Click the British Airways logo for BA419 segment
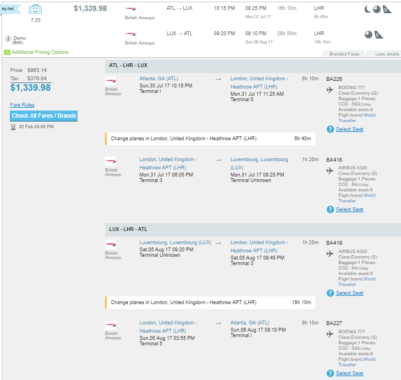 (111, 245)
